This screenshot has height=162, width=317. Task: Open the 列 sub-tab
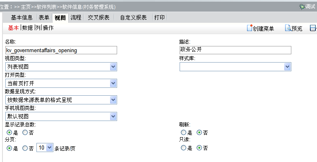38,28
